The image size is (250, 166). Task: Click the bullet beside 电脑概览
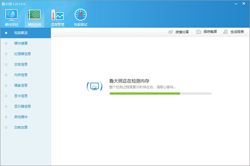6,33
